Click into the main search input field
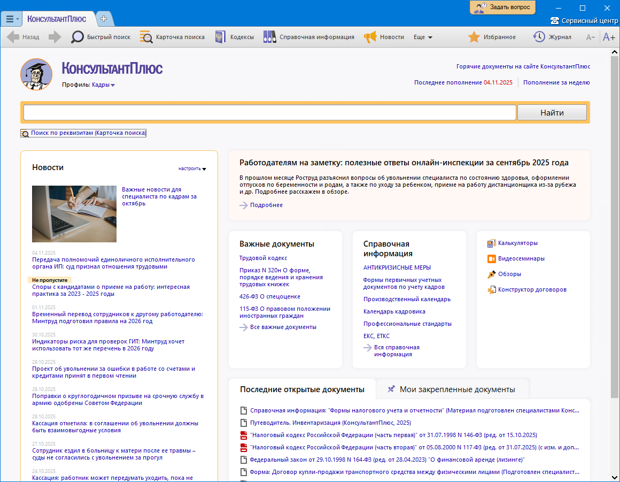Screen dimensions: 620x482 click(269, 112)
